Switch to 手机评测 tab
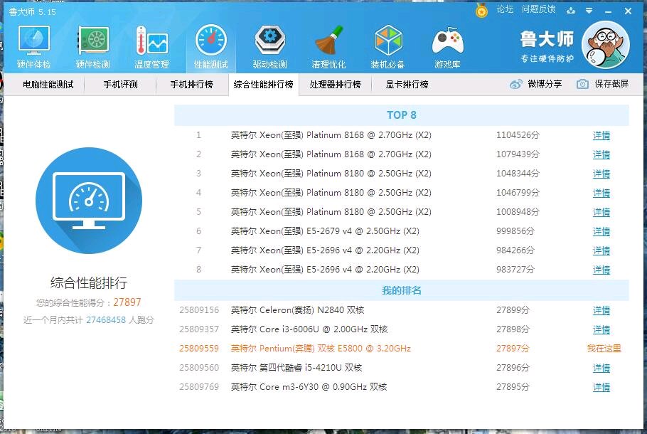The height and width of the screenshot is (434, 647). [120, 85]
